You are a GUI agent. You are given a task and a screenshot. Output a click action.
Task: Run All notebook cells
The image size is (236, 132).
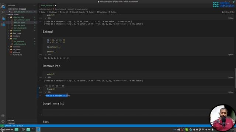(64, 12)
